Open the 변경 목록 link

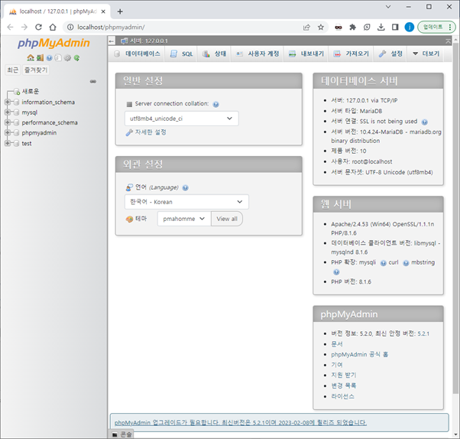[x=344, y=386]
